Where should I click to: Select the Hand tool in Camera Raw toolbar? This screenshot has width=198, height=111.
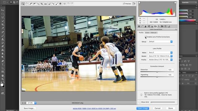click(27, 4)
